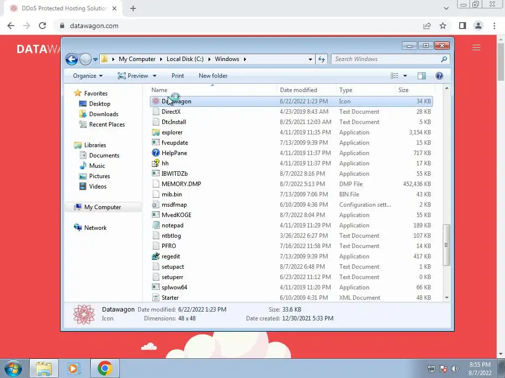Open the Organize menu

88,76
